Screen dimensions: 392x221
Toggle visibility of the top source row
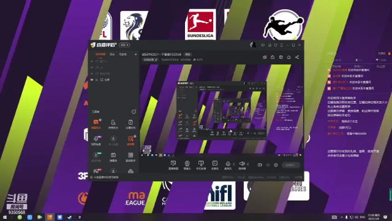92,61
